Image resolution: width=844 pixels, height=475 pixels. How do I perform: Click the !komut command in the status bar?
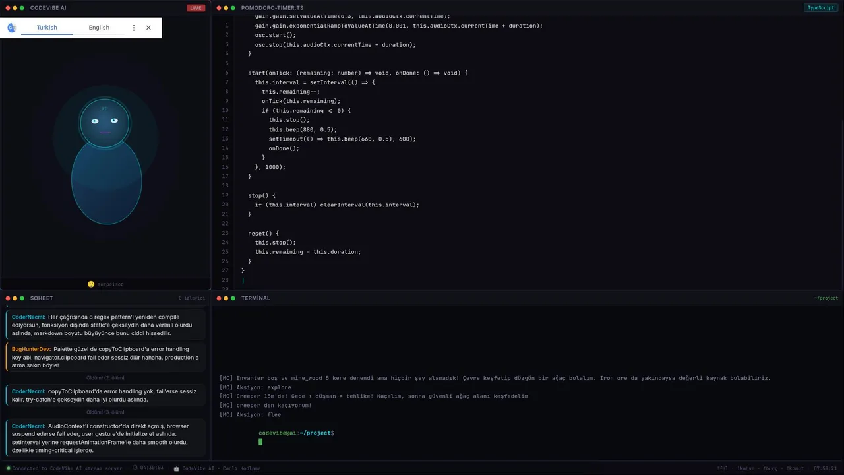coord(797,468)
